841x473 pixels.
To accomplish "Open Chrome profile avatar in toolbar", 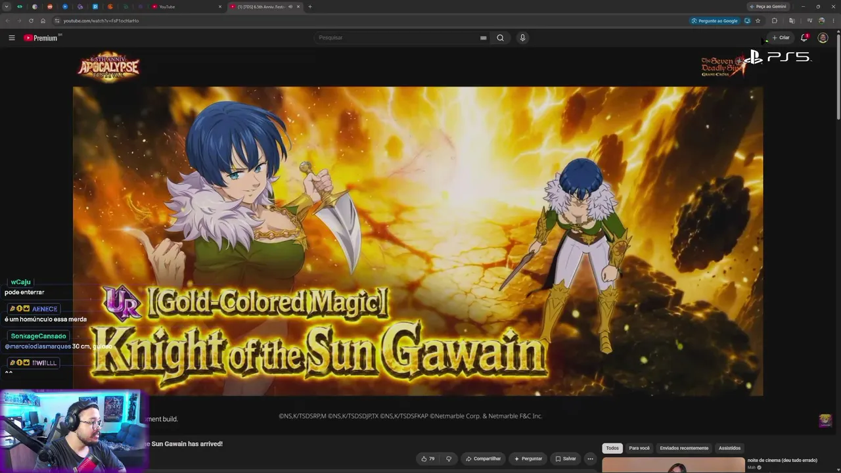I will [821, 20].
